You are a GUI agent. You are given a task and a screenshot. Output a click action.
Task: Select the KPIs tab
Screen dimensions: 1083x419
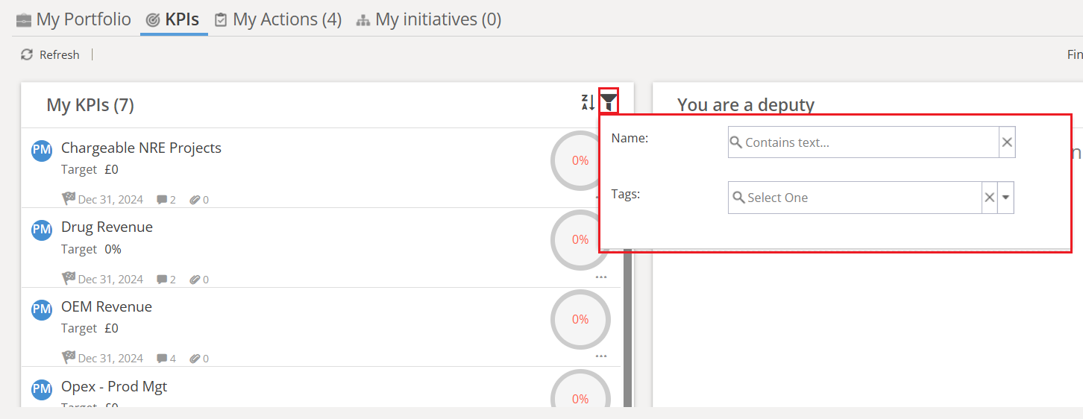[x=174, y=19]
